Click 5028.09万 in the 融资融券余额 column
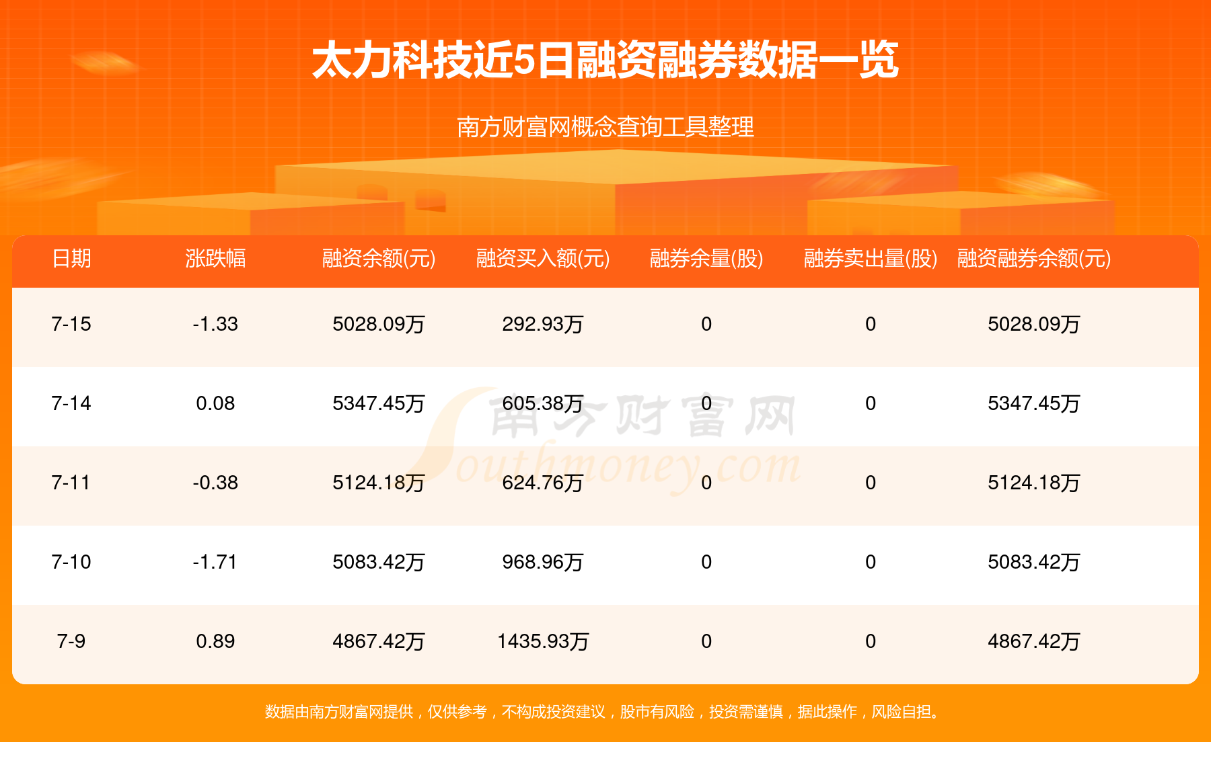The height and width of the screenshot is (773, 1211). point(1034,324)
